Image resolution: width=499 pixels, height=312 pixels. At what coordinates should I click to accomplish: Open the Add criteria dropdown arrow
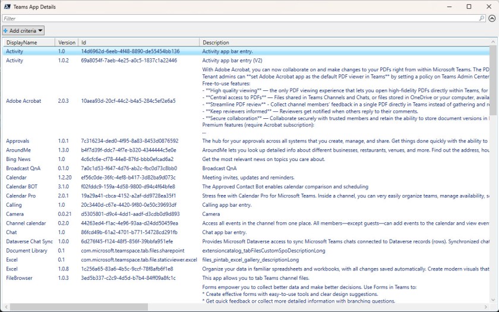pos(40,31)
